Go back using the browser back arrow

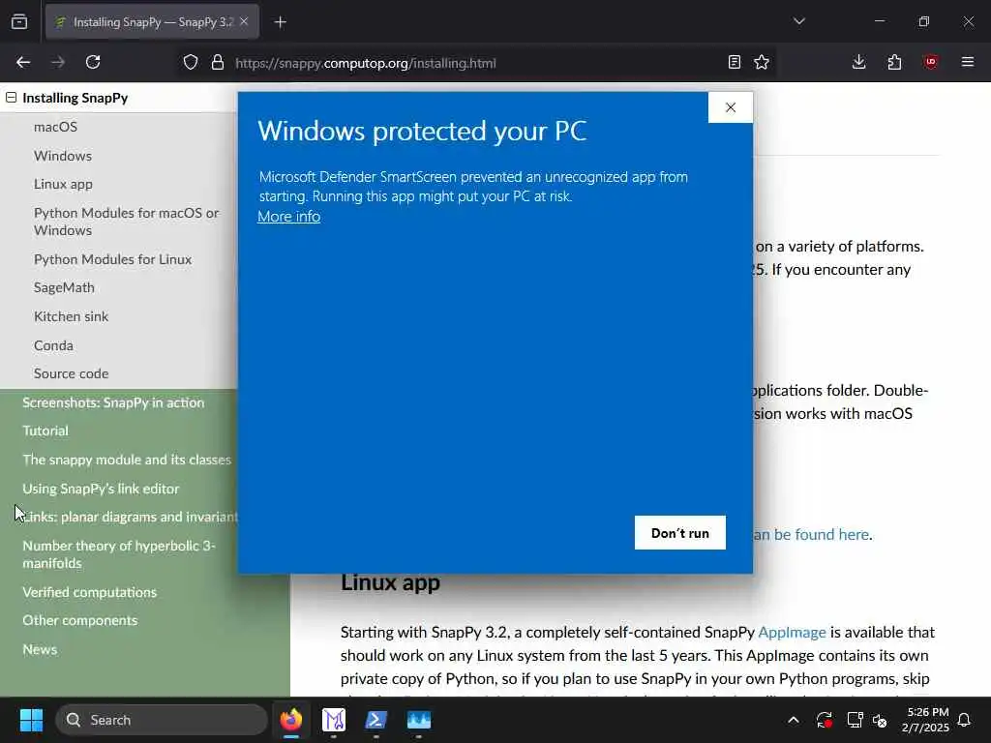point(23,62)
